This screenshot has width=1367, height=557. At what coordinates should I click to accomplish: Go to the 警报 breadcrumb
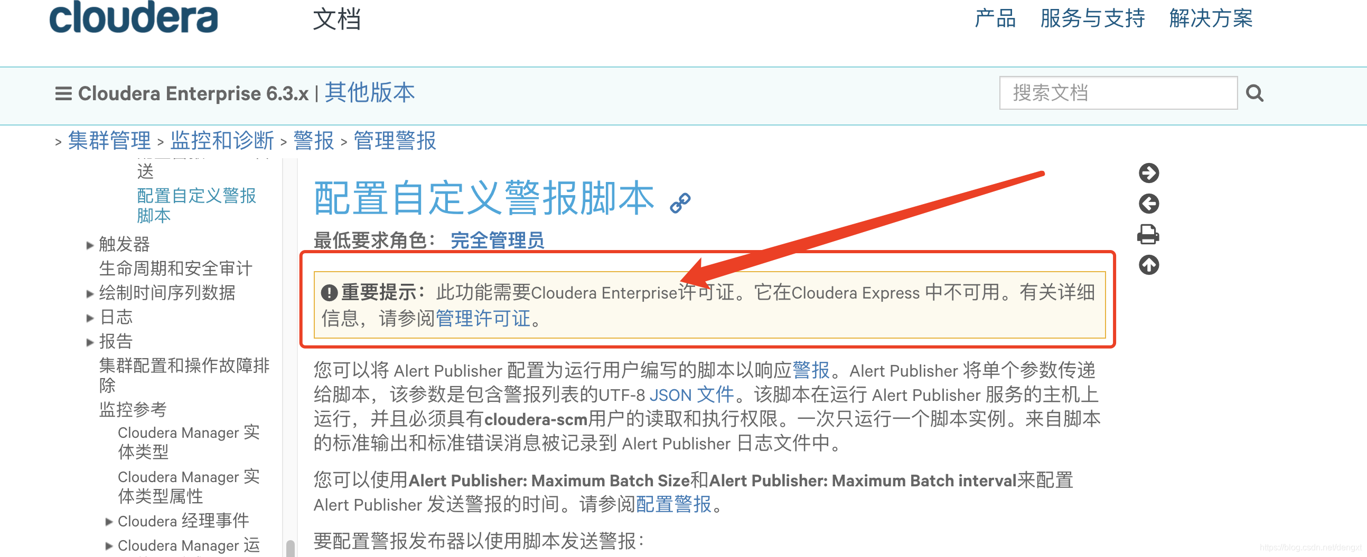(314, 140)
